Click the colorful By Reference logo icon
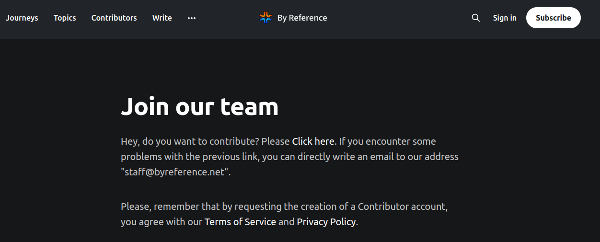The image size is (600, 242). tap(265, 18)
